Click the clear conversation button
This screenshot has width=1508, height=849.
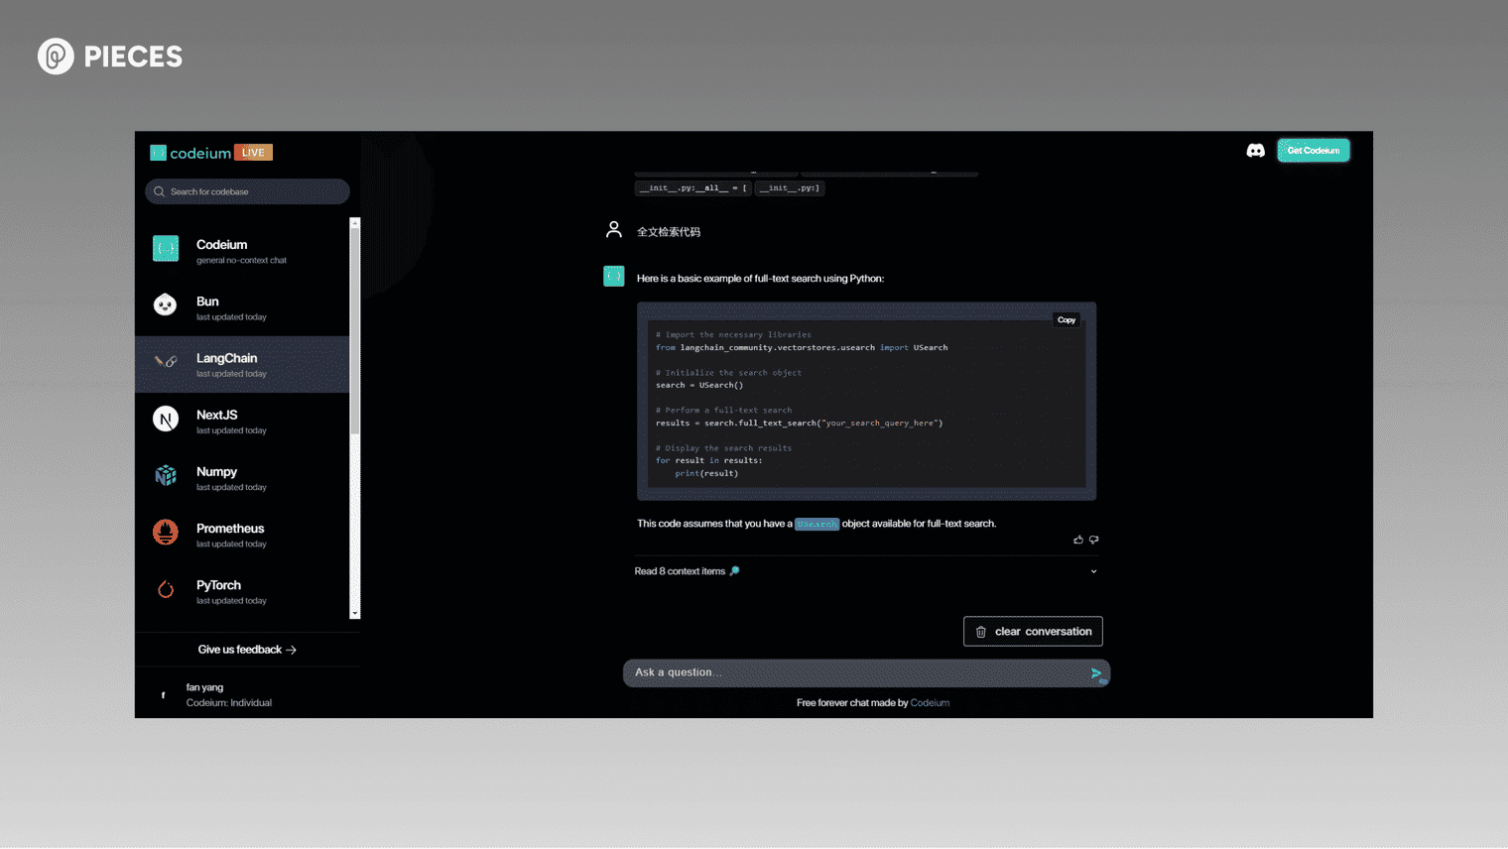pos(1033,632)
